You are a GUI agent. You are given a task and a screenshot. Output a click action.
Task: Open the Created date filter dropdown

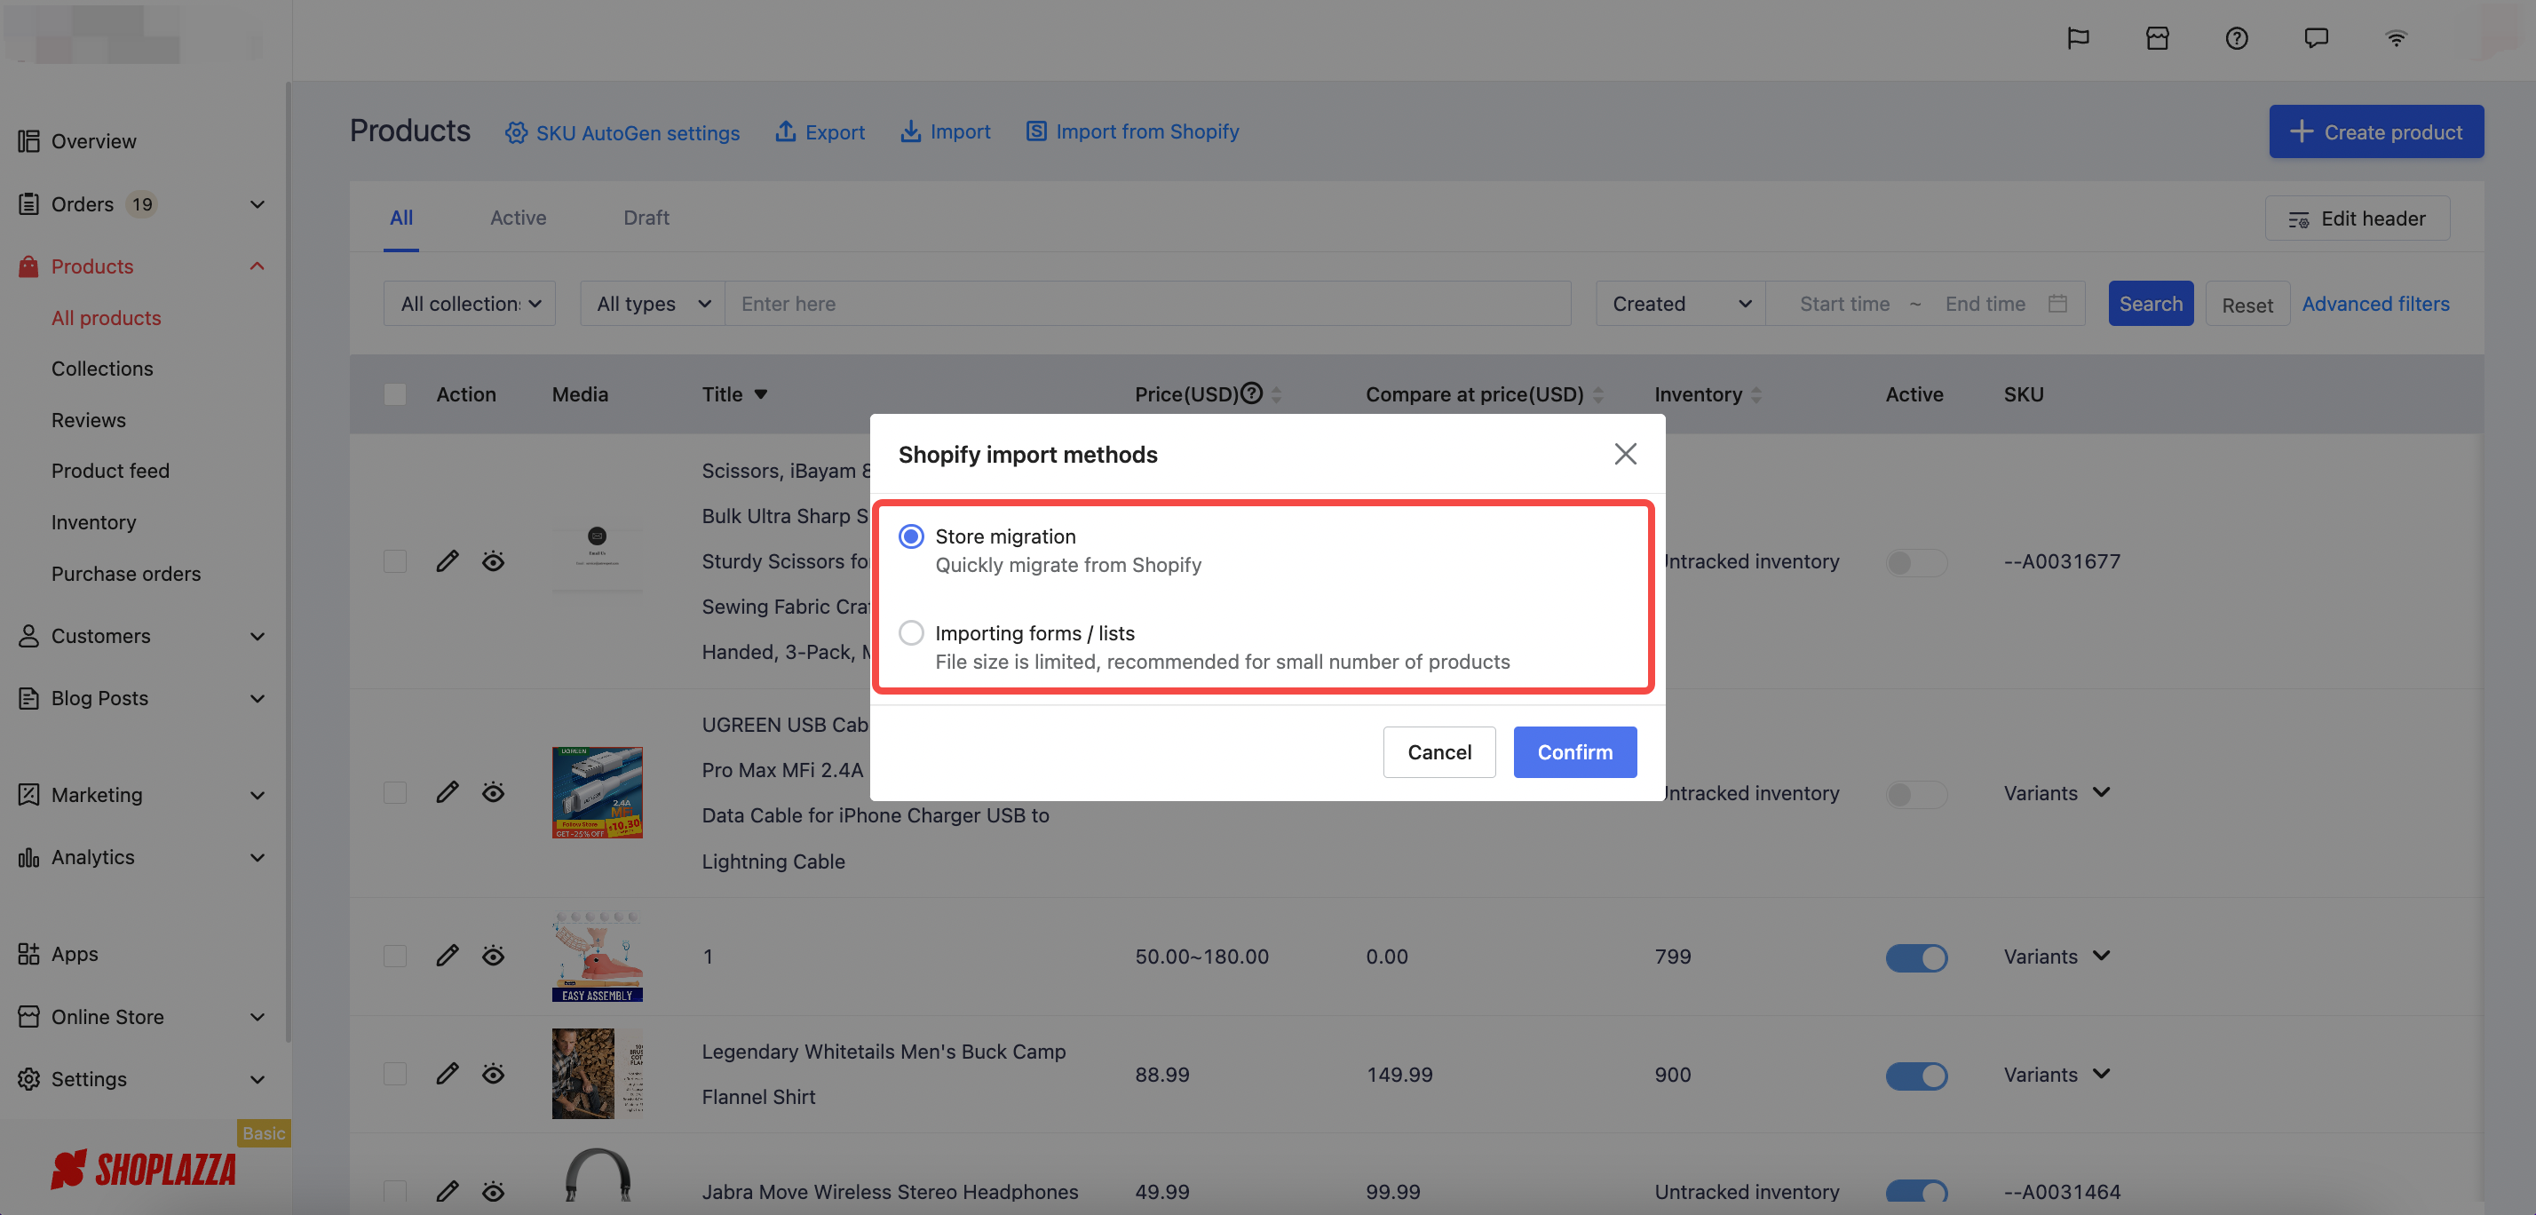pyautogui.click(x=1681, y=303)
